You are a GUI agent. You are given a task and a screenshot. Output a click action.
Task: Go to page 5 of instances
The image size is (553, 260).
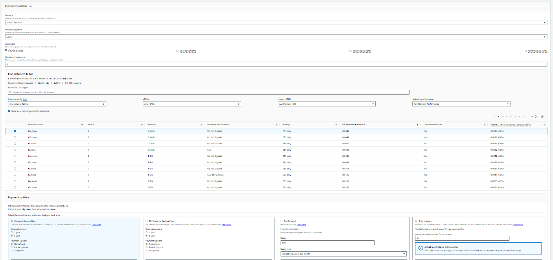515,117
